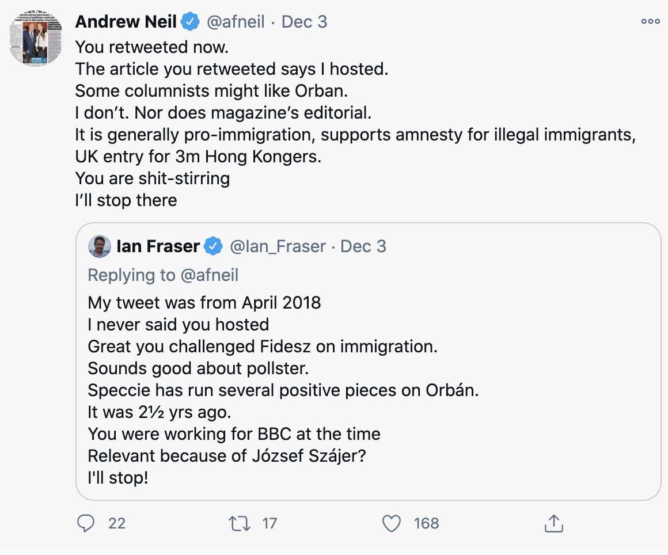Viewport: 668px width, 555px height.
Task: Open the tweet's three-dot more options menu
Action: click(650, 21)
